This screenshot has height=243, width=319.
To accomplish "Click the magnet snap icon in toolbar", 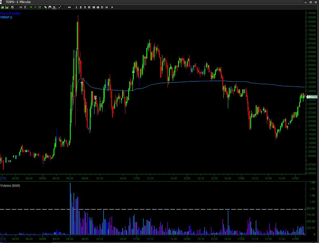I will pos(50,7).
